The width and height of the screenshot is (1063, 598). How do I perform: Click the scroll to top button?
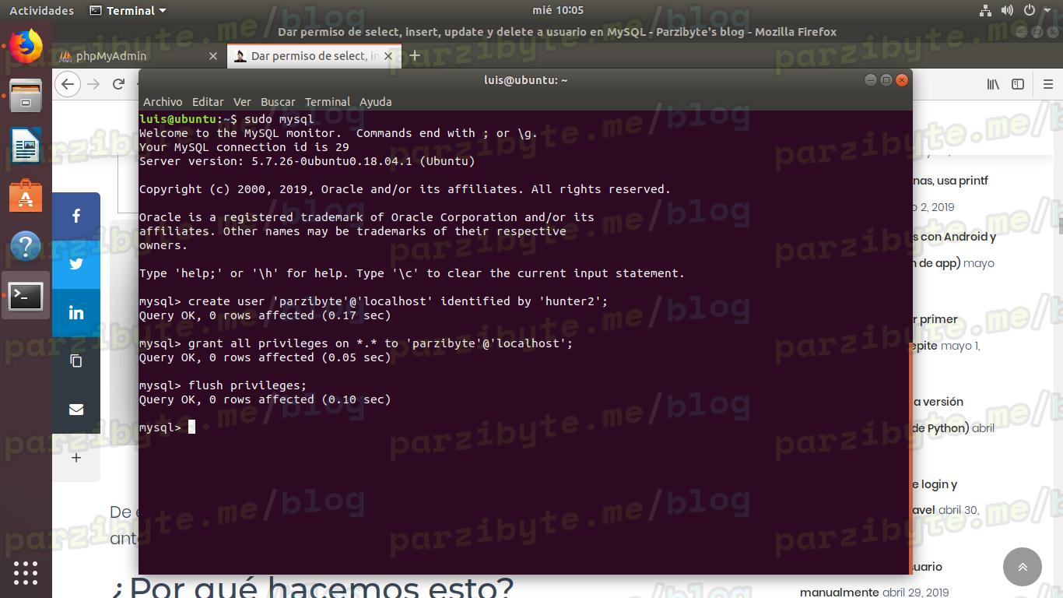pos(1022,567)
